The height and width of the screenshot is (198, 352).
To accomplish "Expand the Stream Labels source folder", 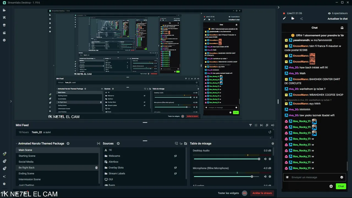I will click(106, 174).
